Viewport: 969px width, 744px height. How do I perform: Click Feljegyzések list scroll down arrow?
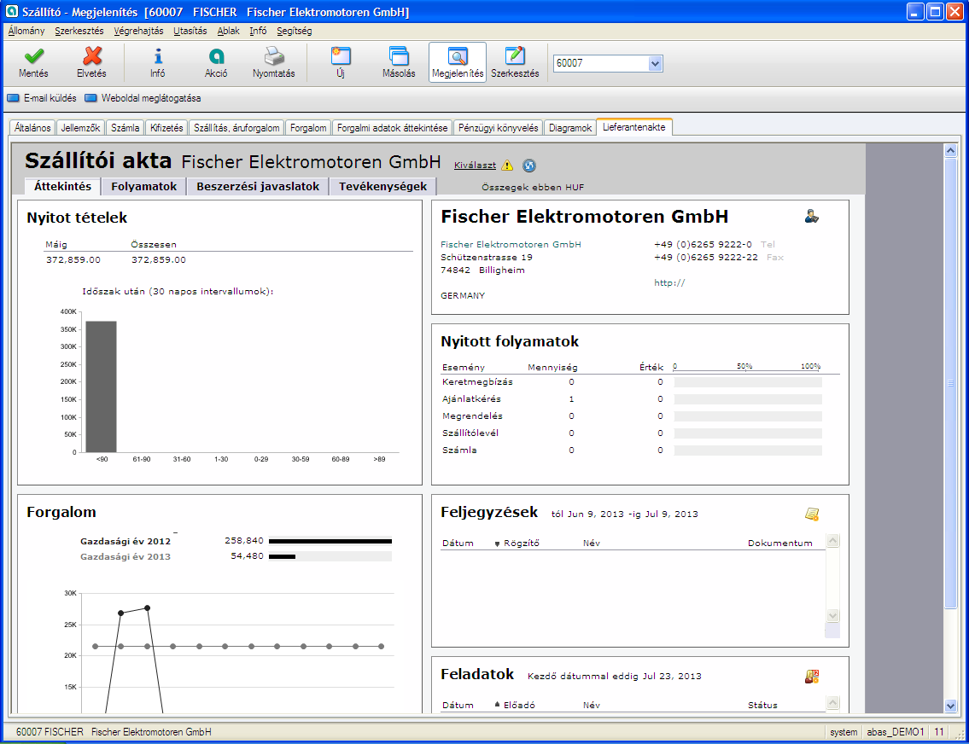click(x=832, y=615)
